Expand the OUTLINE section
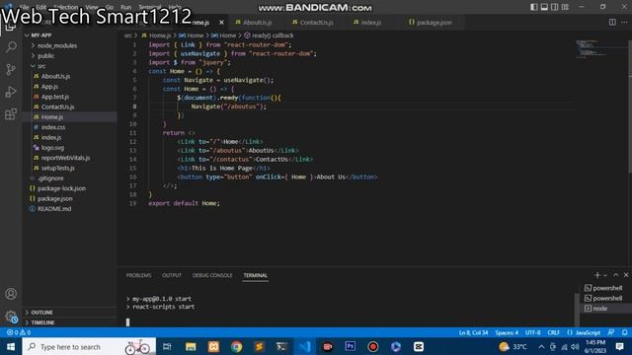 coord(69,313)
